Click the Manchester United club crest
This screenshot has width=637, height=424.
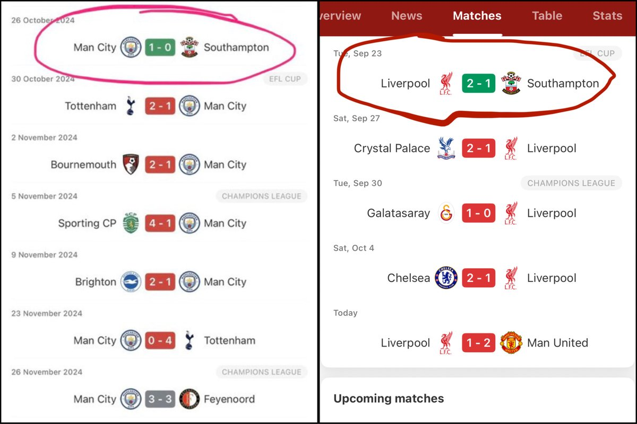coord(511,343)
